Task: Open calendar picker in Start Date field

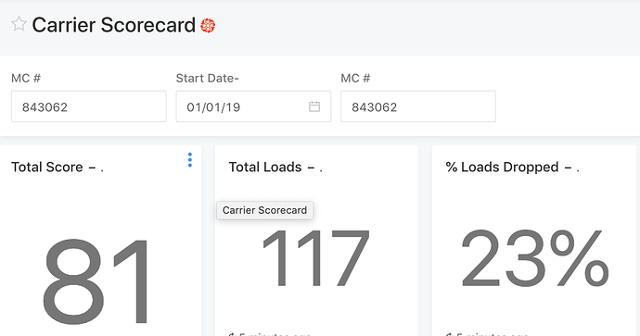Action: coord(314,106)
